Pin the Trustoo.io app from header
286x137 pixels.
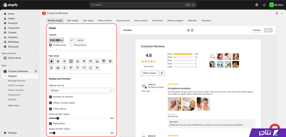point(277,13)
